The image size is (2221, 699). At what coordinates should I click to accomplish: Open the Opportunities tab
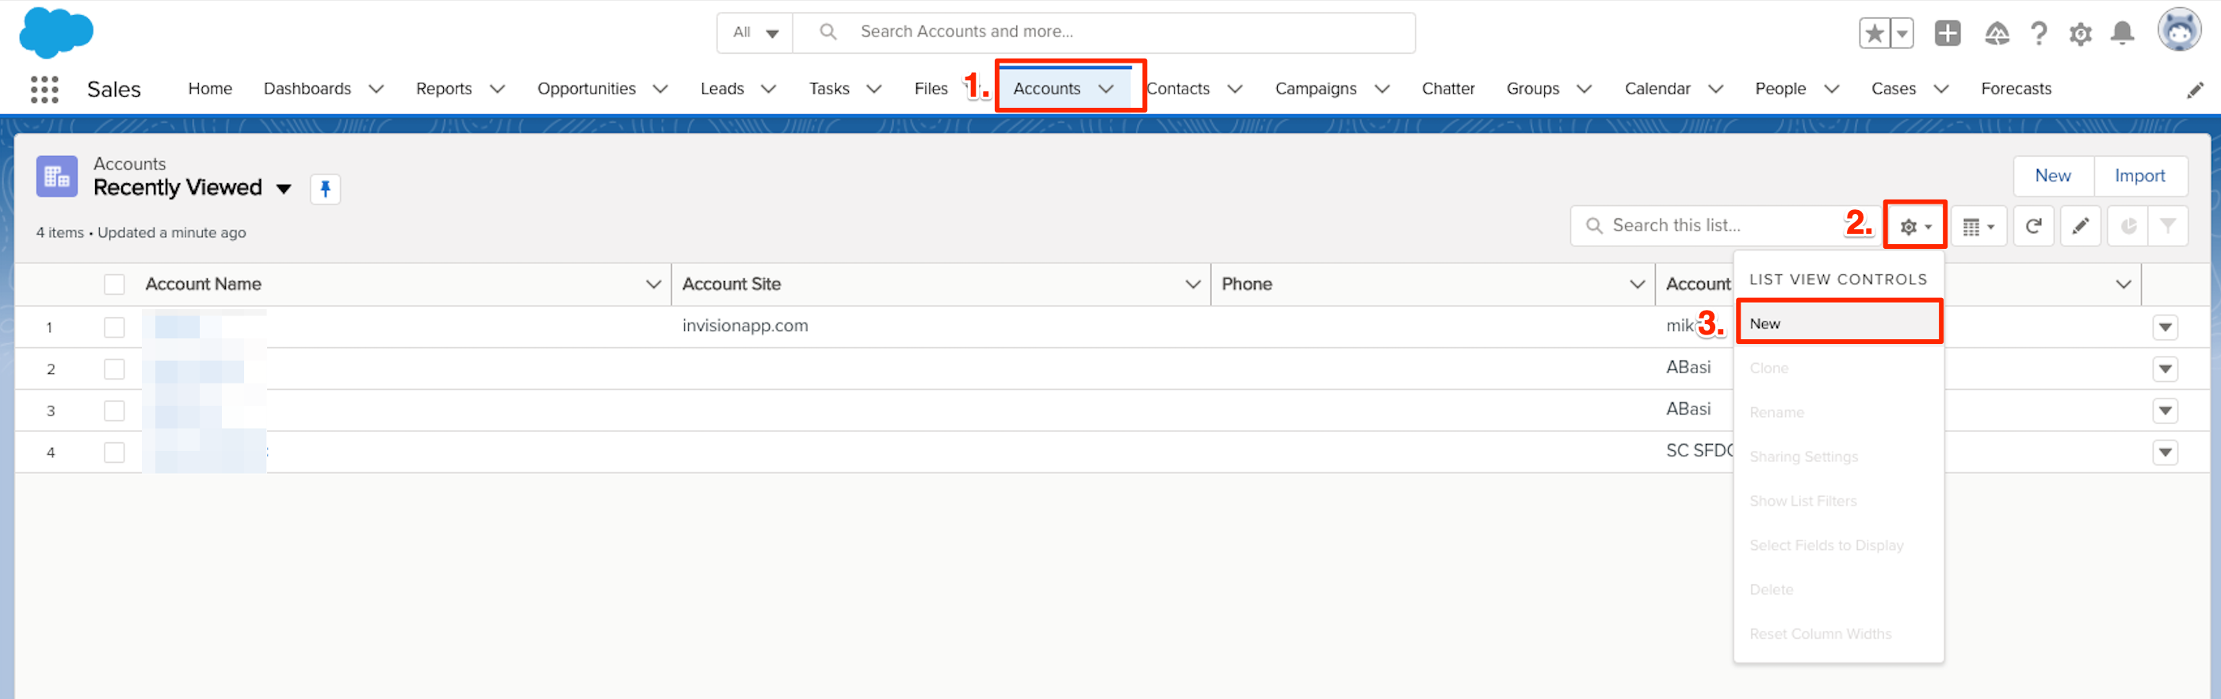point(587,89)
